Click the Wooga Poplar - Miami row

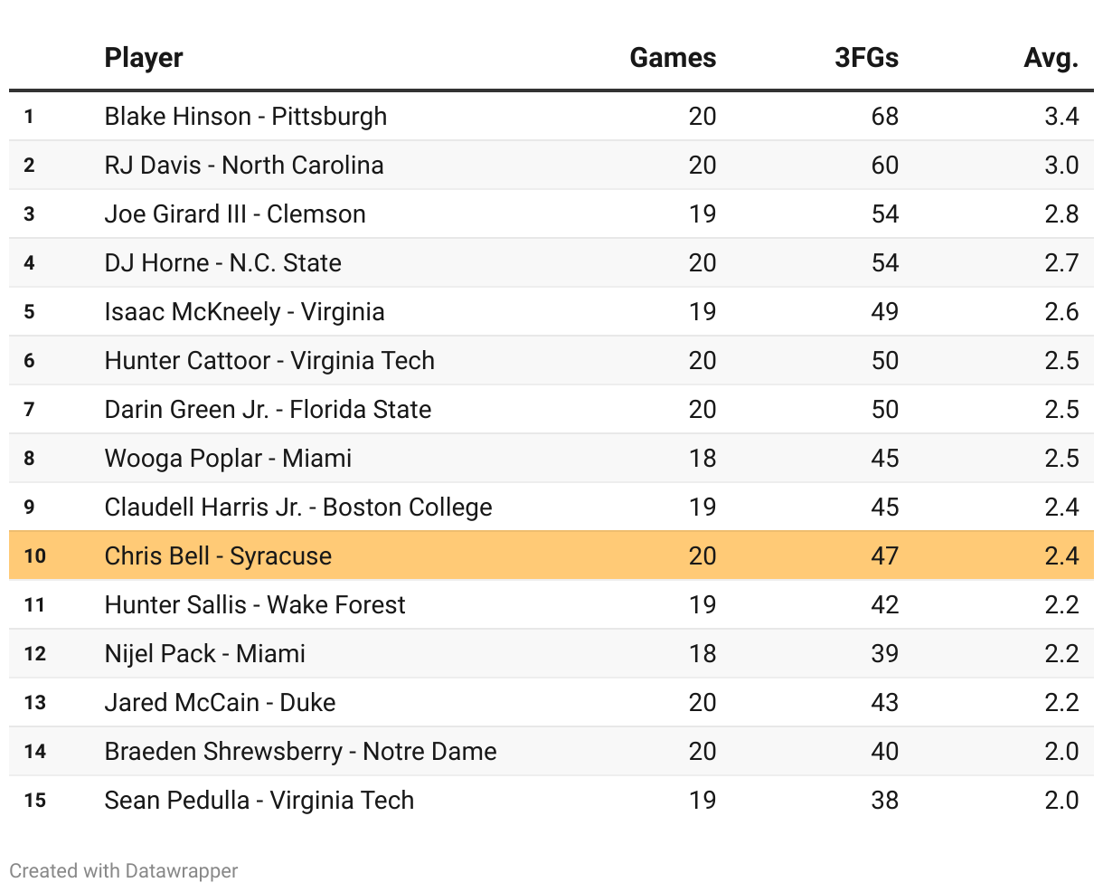(228, 459)
